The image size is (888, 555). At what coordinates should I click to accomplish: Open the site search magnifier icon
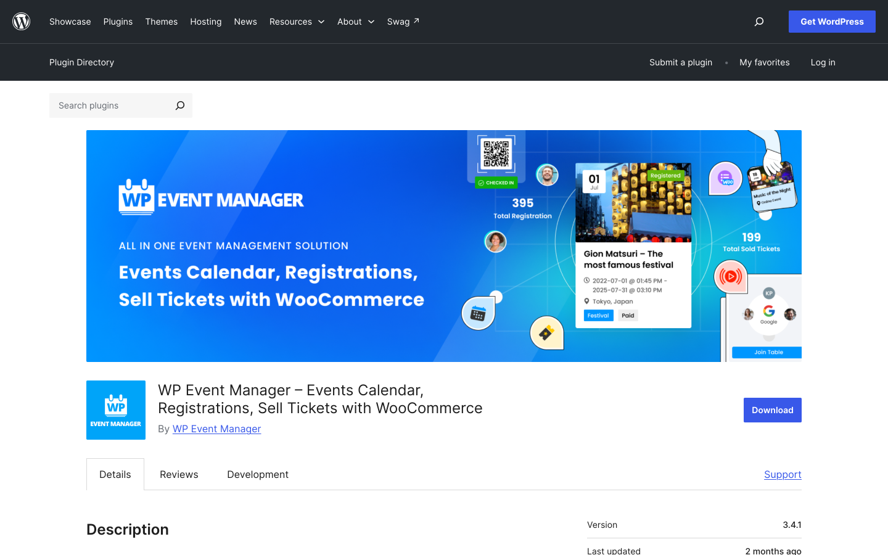pyautogui.click(x=759, y=22)
